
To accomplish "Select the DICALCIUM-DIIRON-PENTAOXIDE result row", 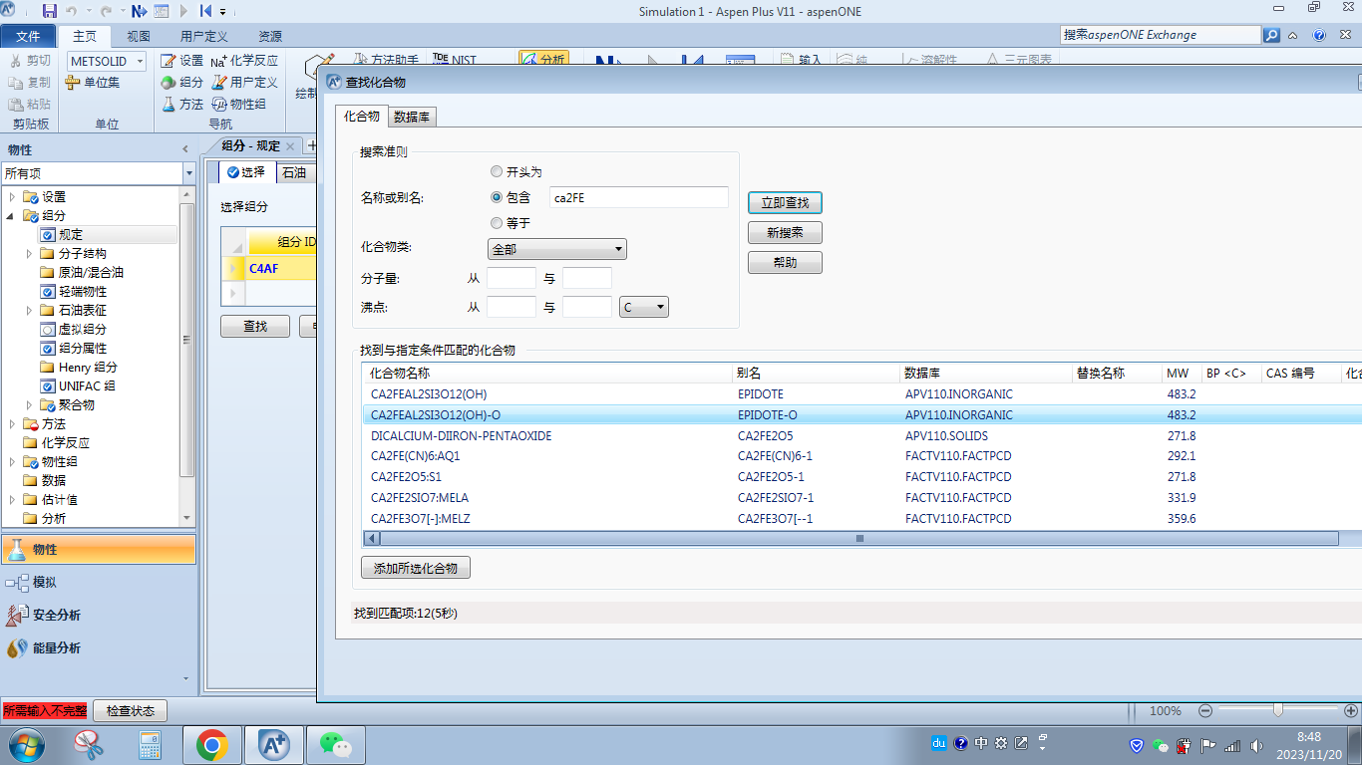I will (862, 435).
